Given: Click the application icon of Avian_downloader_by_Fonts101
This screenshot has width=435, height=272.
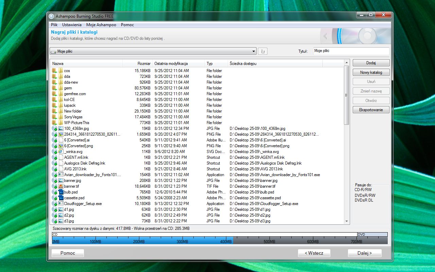Looking at the screenshot, I should tap(61, 175).
